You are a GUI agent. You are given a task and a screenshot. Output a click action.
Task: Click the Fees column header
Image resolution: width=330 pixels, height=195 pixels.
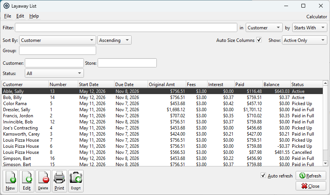[x=196, y=84]
